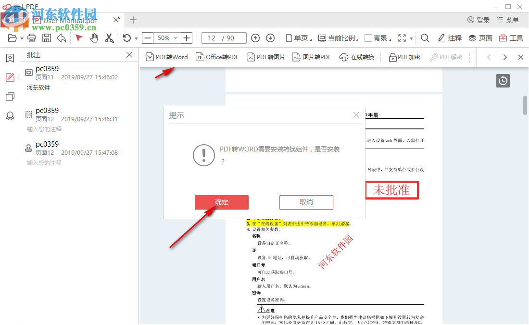Confirm component install with 确定 button
This screenshot has height=325, width=529.
221,202
